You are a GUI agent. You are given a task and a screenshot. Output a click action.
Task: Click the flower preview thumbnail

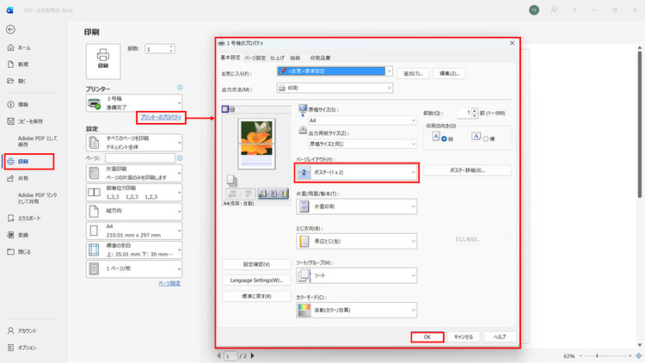[x=256, y=144]
